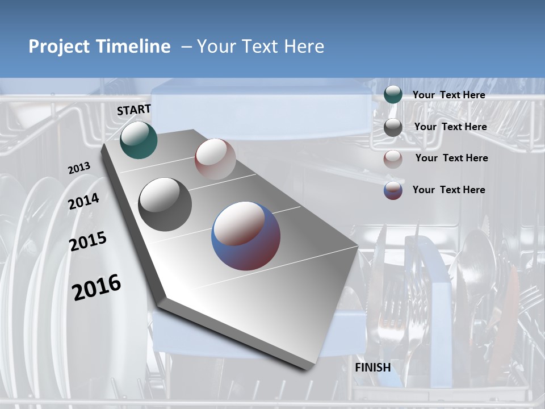This screenshot has width=545, height=409.
Task: Select the teal sphere marker on the timeline
Action: 137,141
